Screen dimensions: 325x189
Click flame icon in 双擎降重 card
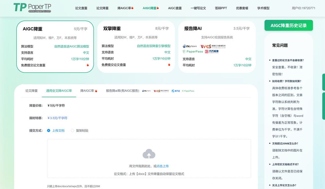[169, 65]
